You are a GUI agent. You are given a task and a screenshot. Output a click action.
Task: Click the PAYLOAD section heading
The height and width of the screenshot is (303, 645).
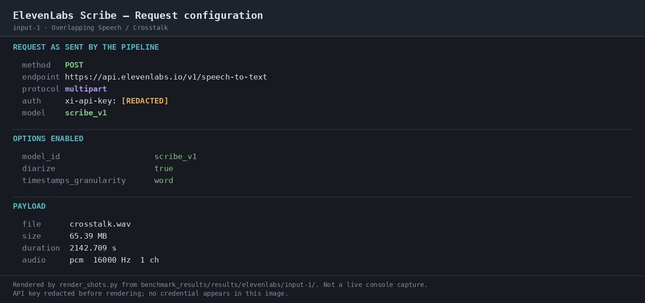(29, 206)
